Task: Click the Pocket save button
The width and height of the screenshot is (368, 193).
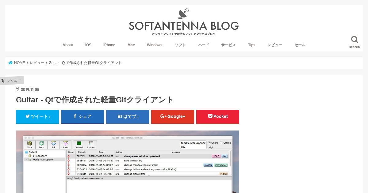Action: [x=218, y=117]
